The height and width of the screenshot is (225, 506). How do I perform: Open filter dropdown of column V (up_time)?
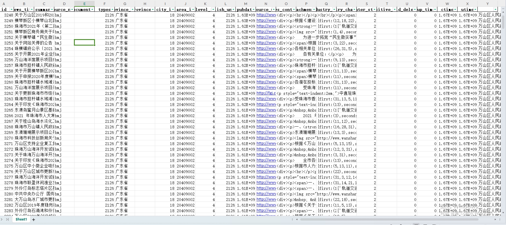point(435,10)
